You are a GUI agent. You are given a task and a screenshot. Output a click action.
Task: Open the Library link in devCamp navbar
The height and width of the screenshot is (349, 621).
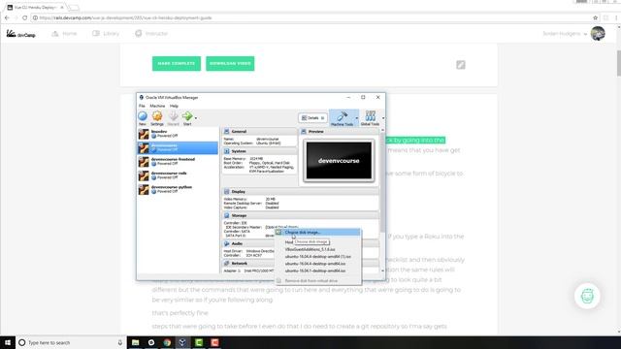coord(106,34)
